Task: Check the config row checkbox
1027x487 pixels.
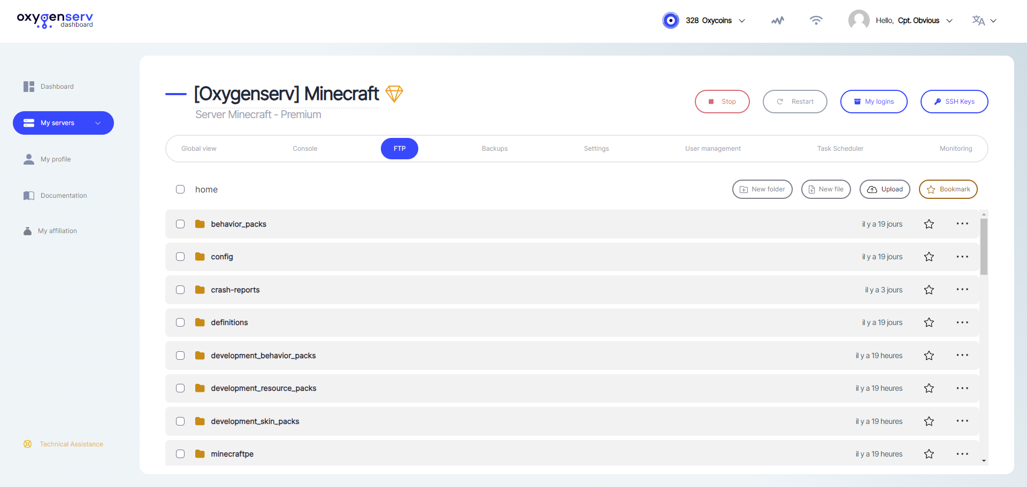Action: click(x=180, y=257)
